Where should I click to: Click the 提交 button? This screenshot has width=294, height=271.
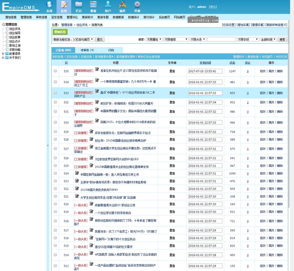click(100, 39)
